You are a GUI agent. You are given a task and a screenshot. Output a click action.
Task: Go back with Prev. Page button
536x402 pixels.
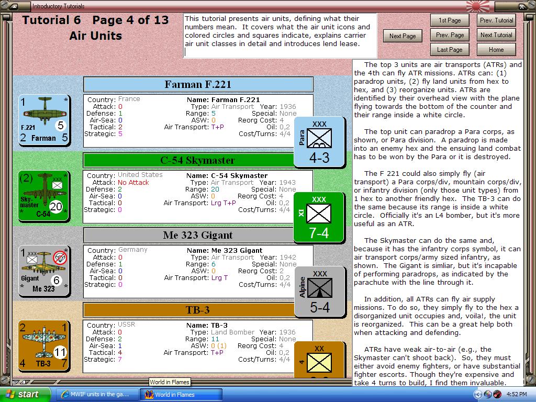point(450,35)
